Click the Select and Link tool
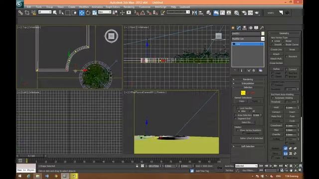Screen dimensions: 319x179 tap(20, 12)
